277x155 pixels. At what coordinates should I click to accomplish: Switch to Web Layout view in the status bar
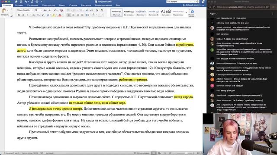point(159,153)
